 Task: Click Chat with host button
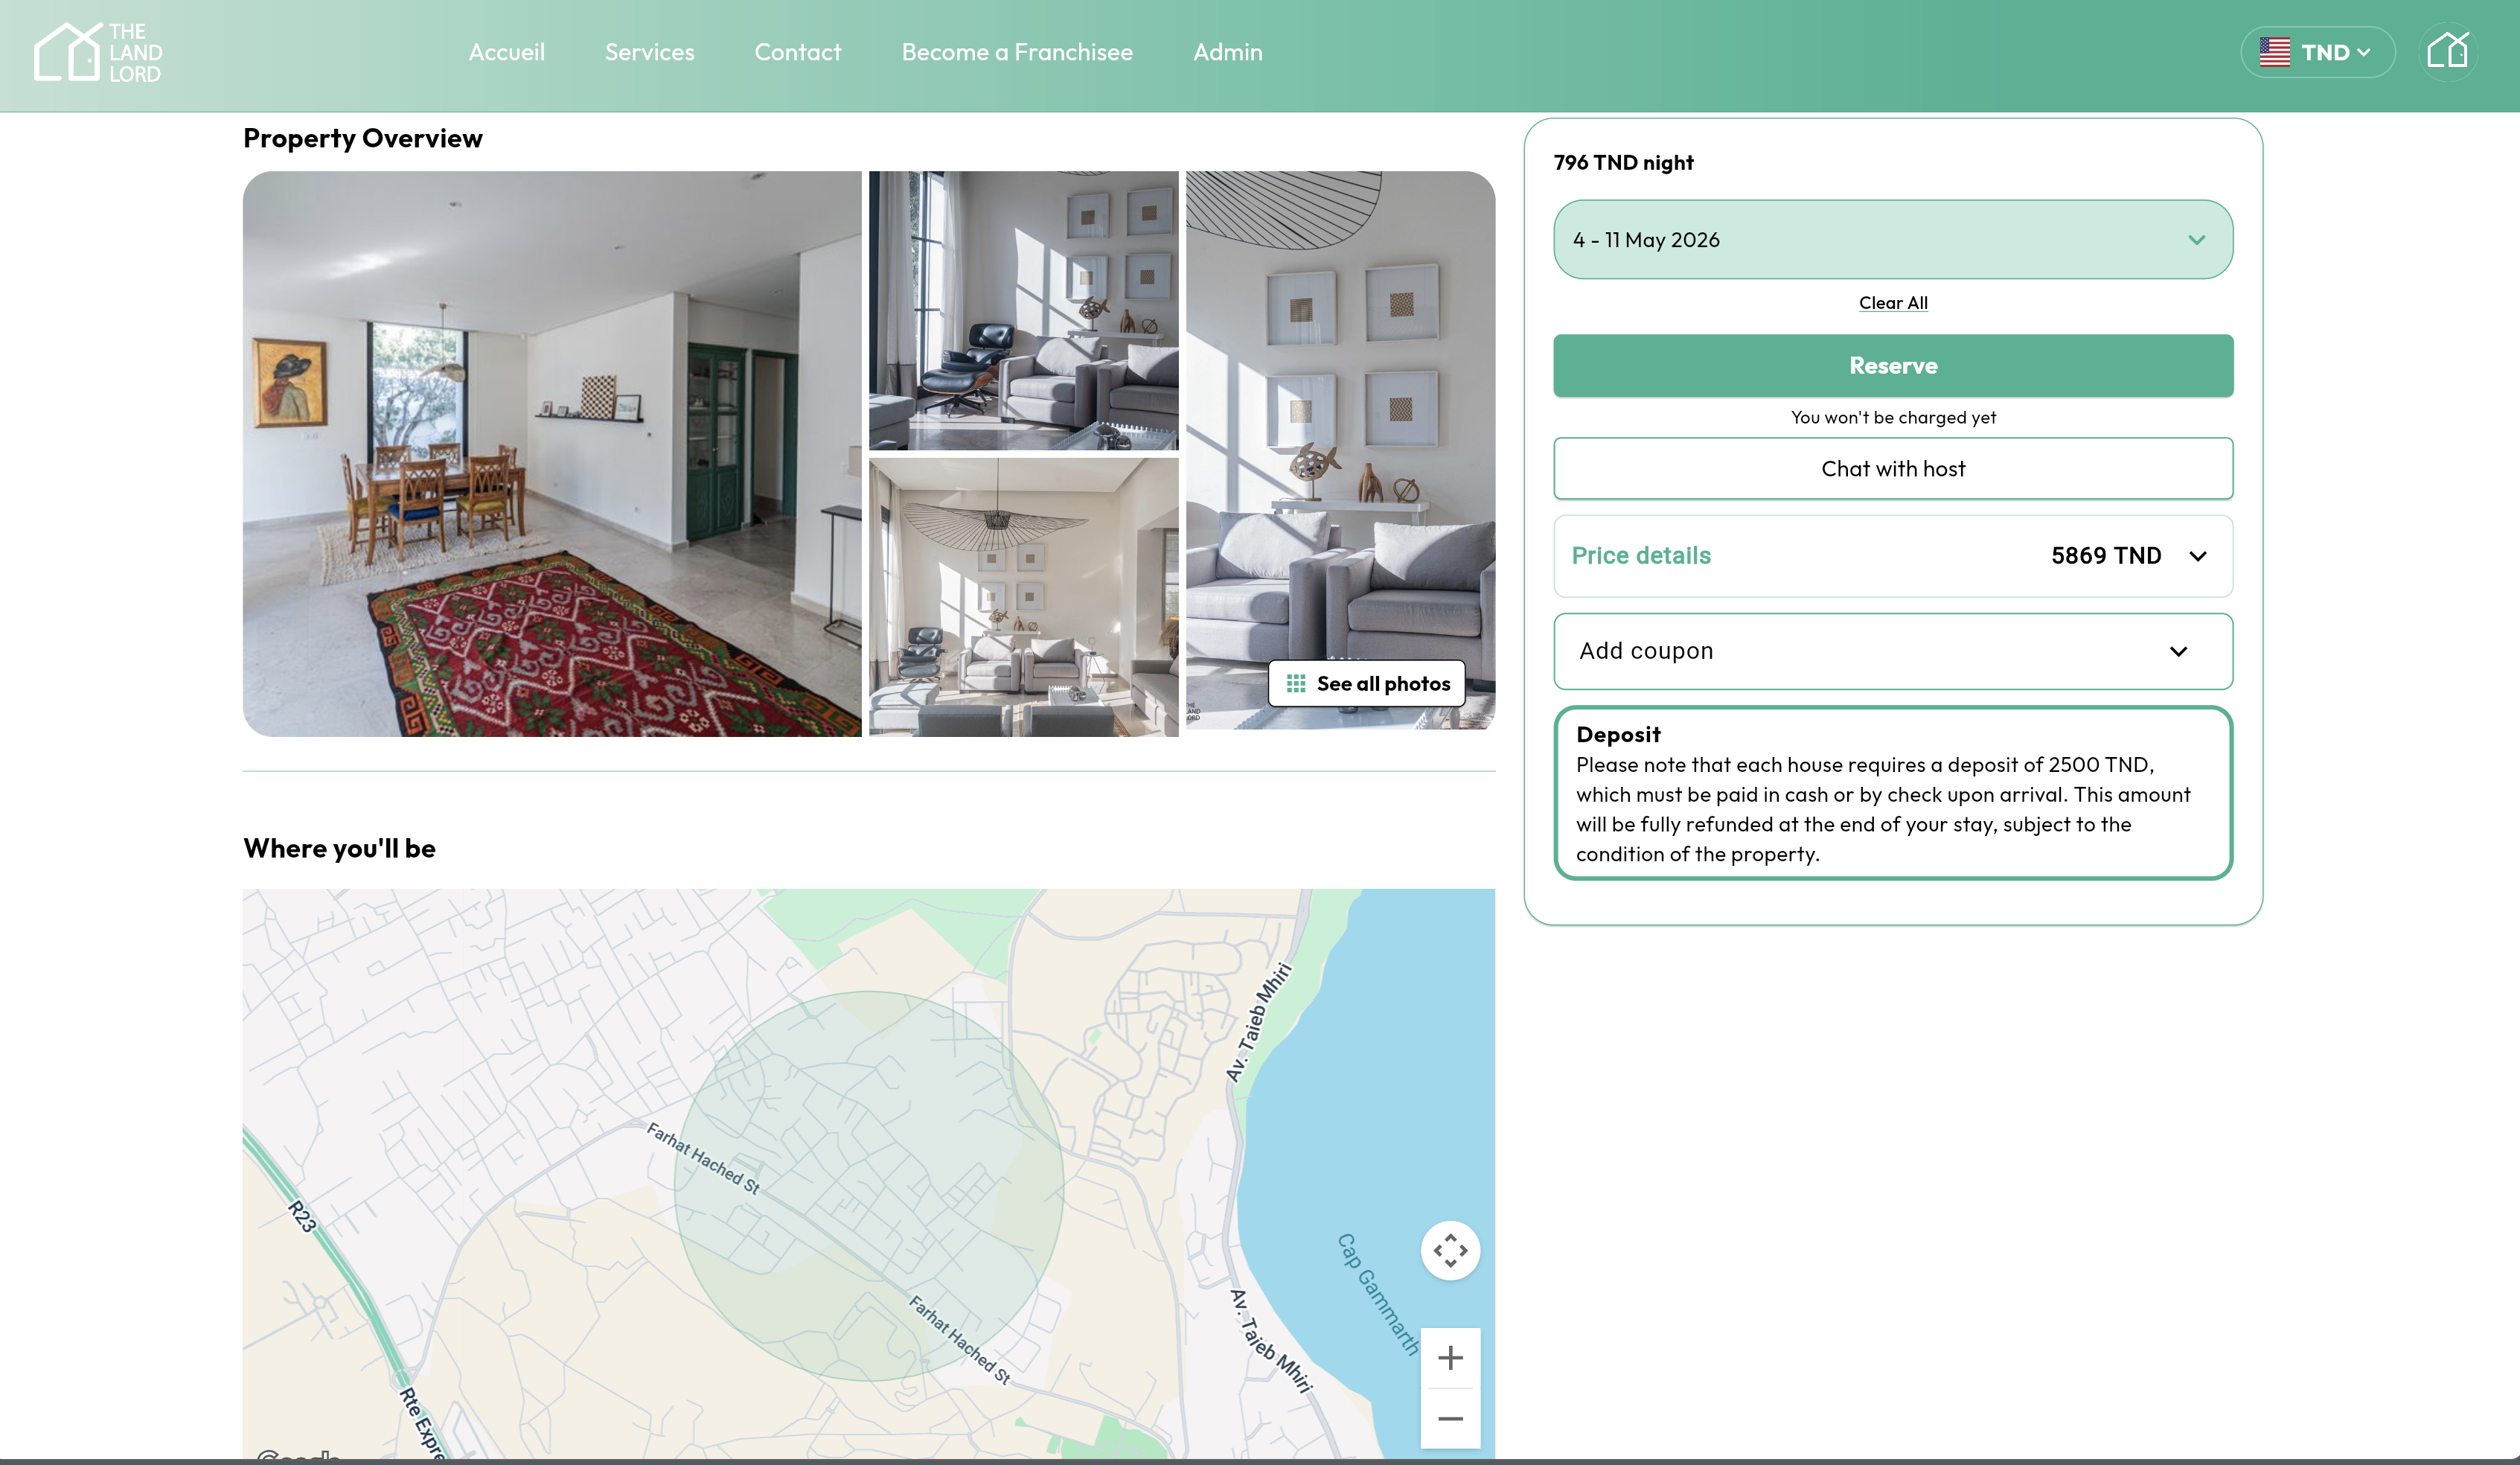pyautogui.click(x=1892, y=468)
